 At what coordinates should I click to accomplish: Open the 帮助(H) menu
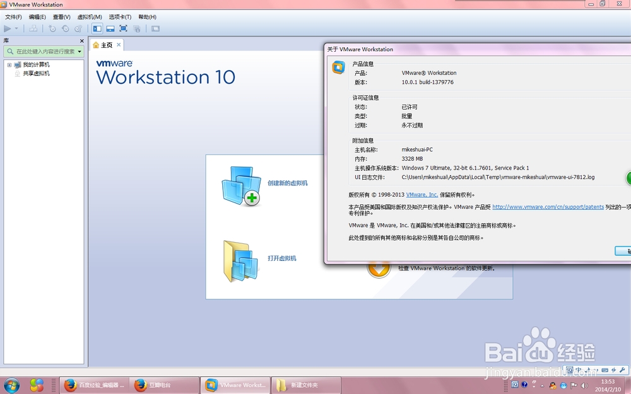(147, 17)
